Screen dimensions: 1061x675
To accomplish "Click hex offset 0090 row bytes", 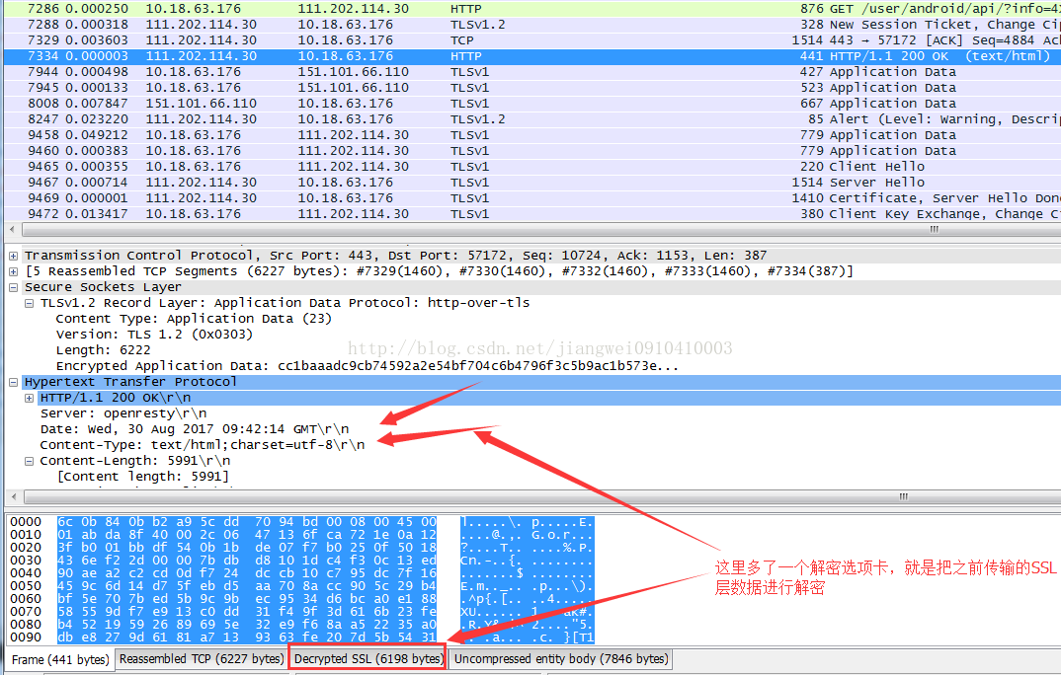I will [247, 637].
